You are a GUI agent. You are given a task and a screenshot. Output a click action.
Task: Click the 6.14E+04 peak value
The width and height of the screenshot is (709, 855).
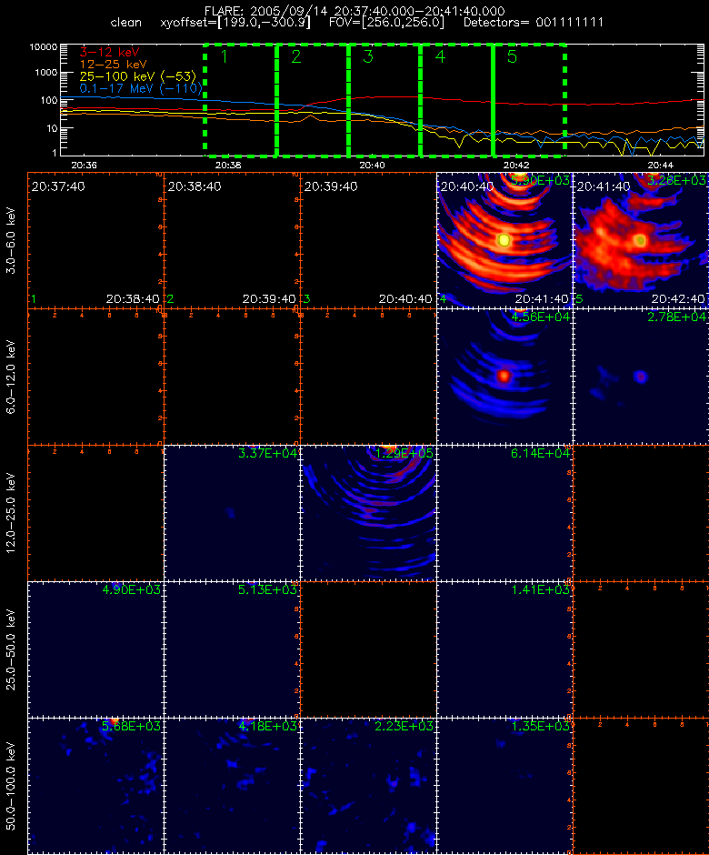(x=541, y=453)
